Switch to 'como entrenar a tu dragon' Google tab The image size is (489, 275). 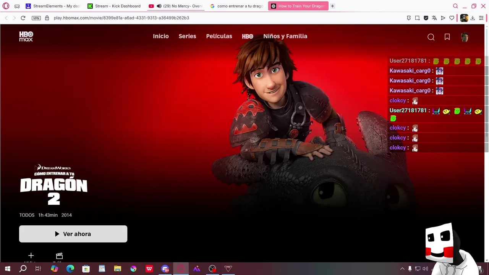click(237, 6)
